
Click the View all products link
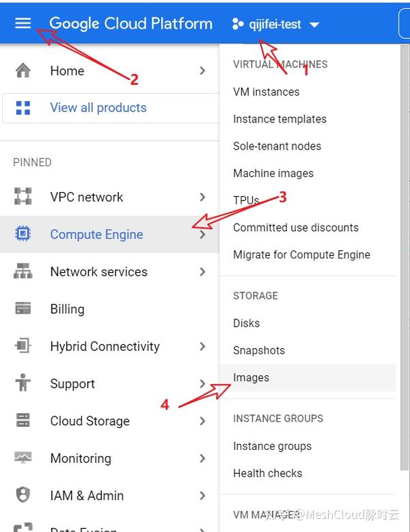click(98, 107)
